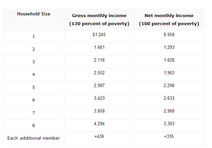Select the $ 958 net income value

click(x=169, y=35)
